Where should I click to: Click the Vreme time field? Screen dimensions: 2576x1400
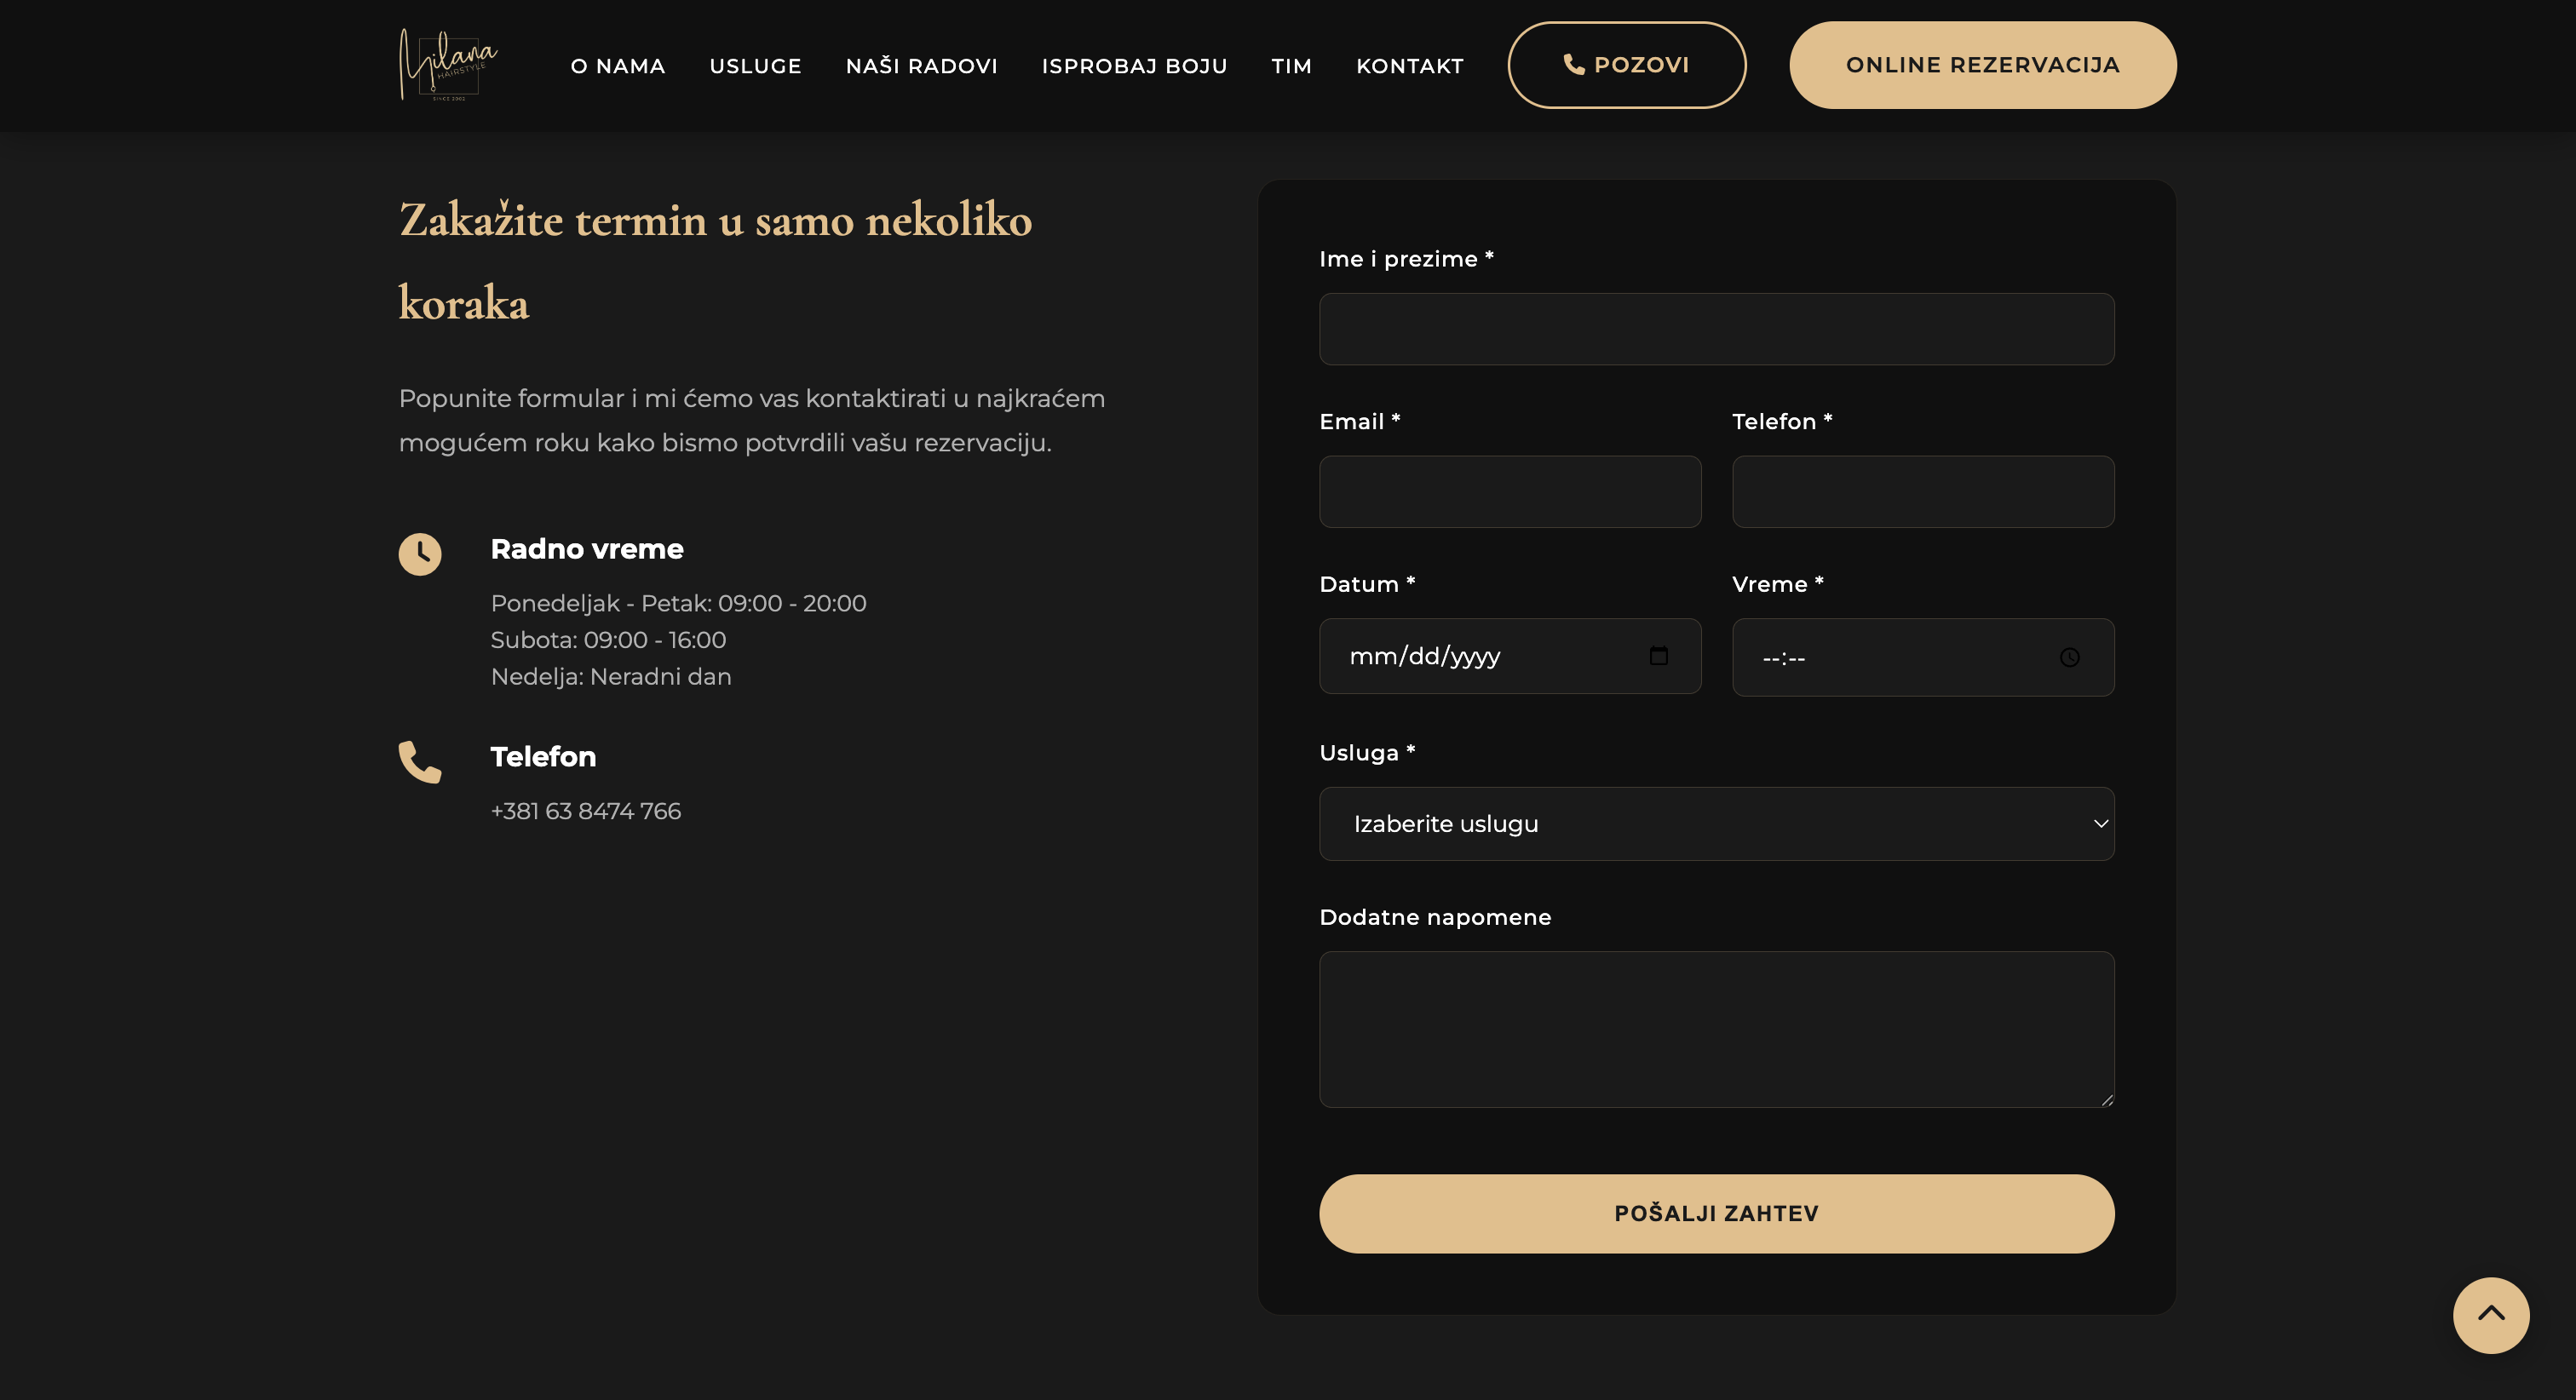tap(1922, 657)
